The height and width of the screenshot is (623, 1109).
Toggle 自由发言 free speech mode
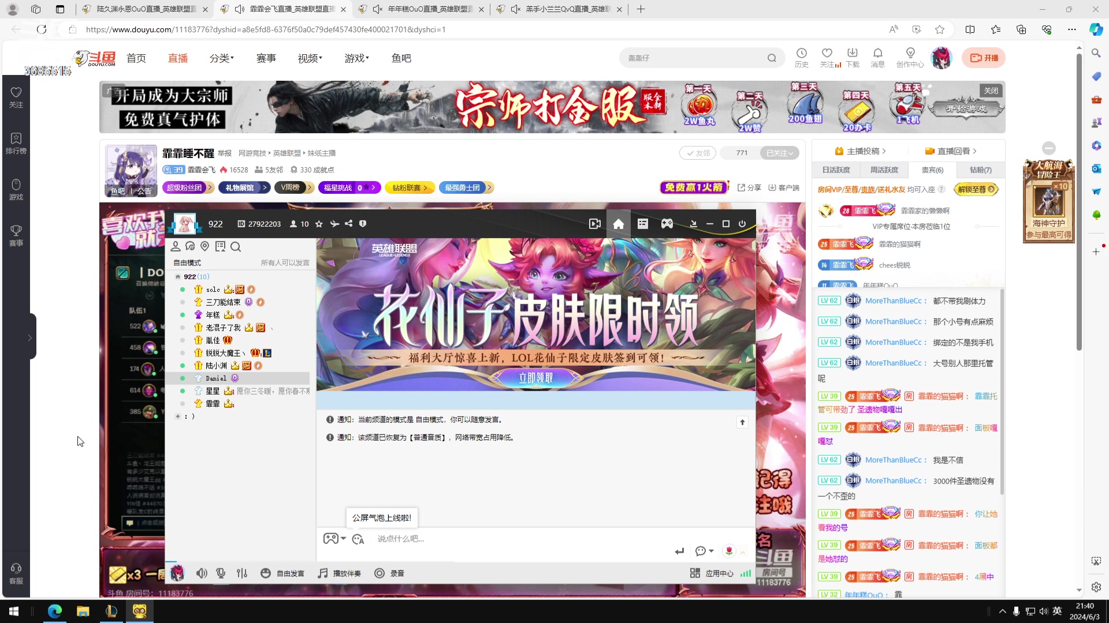tap(282, 573)
